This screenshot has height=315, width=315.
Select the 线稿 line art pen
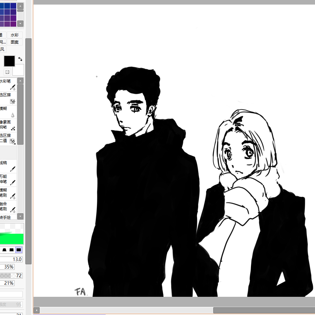[8, 166]
